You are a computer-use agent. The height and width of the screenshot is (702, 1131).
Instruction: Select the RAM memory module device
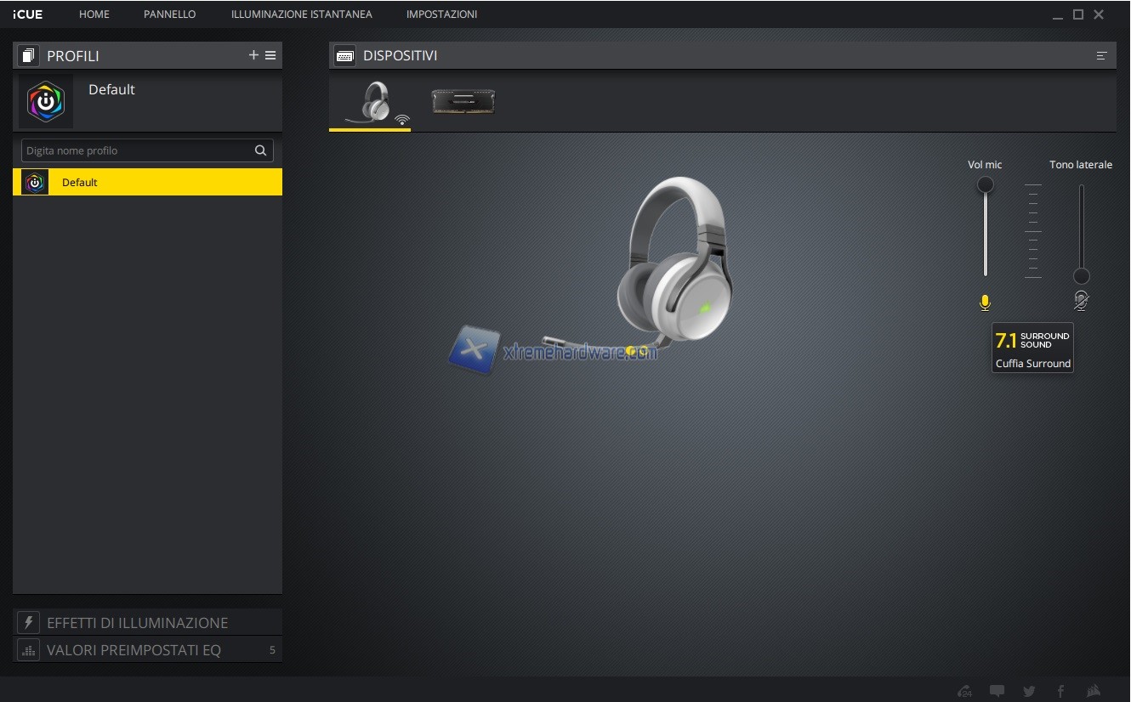[463, 102]
